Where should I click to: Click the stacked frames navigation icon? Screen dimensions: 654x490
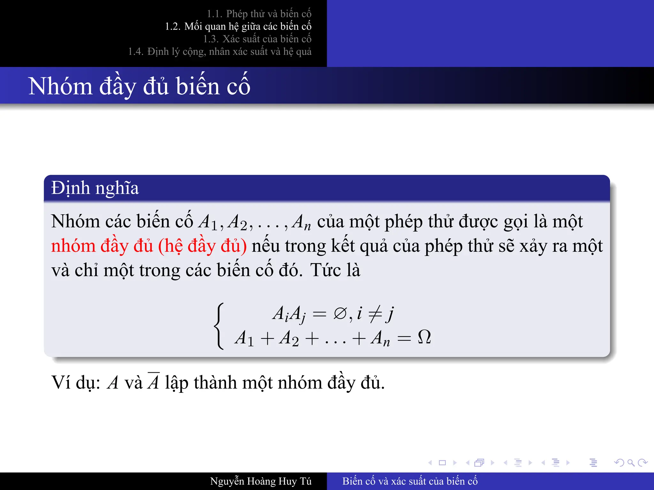[x=479, y=463]
